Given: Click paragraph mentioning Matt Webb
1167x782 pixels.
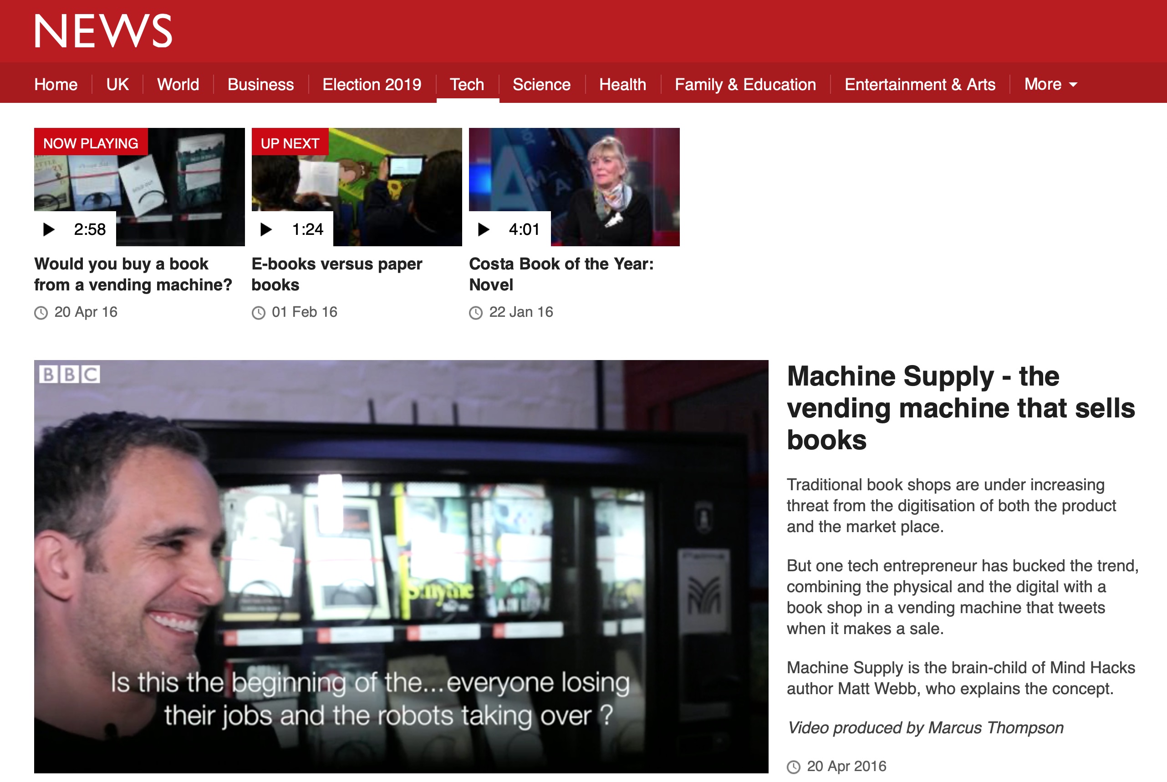Looking at the screenshot, I should 961,678.
